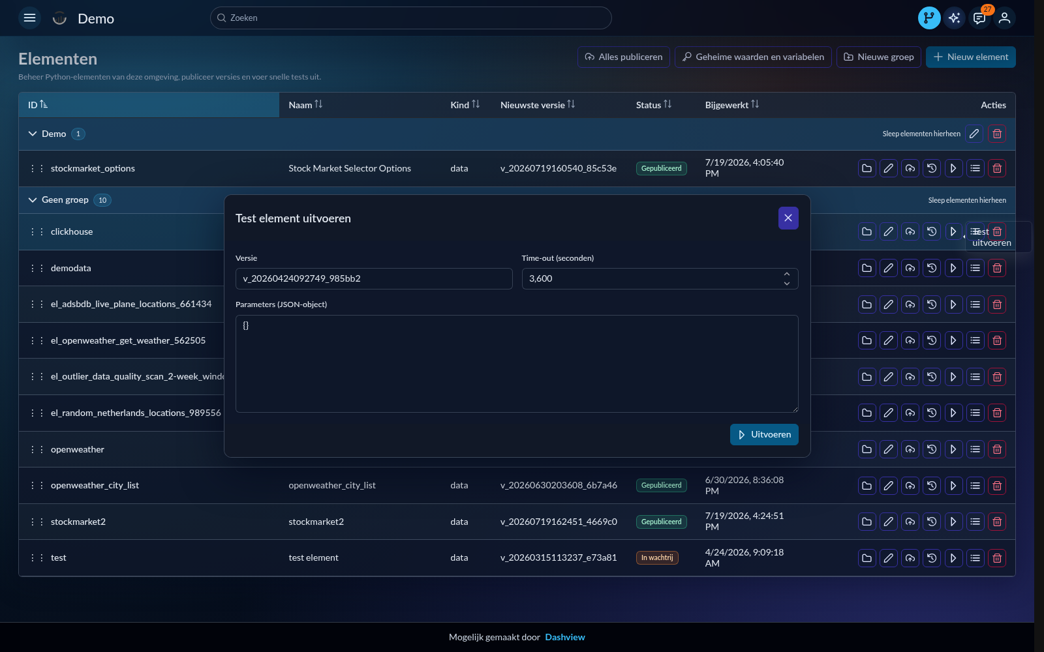Image resolution: width=1044 pixels, height=652 pixels.
Task: Delete the Demo group
Action: pyautogui.click(x=997, y=134)
